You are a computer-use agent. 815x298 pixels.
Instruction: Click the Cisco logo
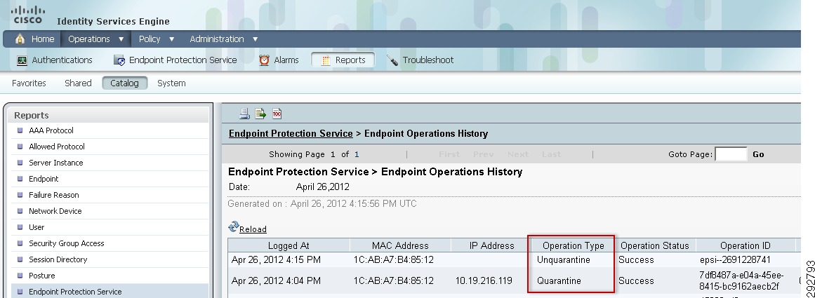28,15
